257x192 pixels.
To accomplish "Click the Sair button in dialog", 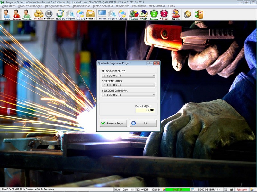I will click(x=143, y=123).
